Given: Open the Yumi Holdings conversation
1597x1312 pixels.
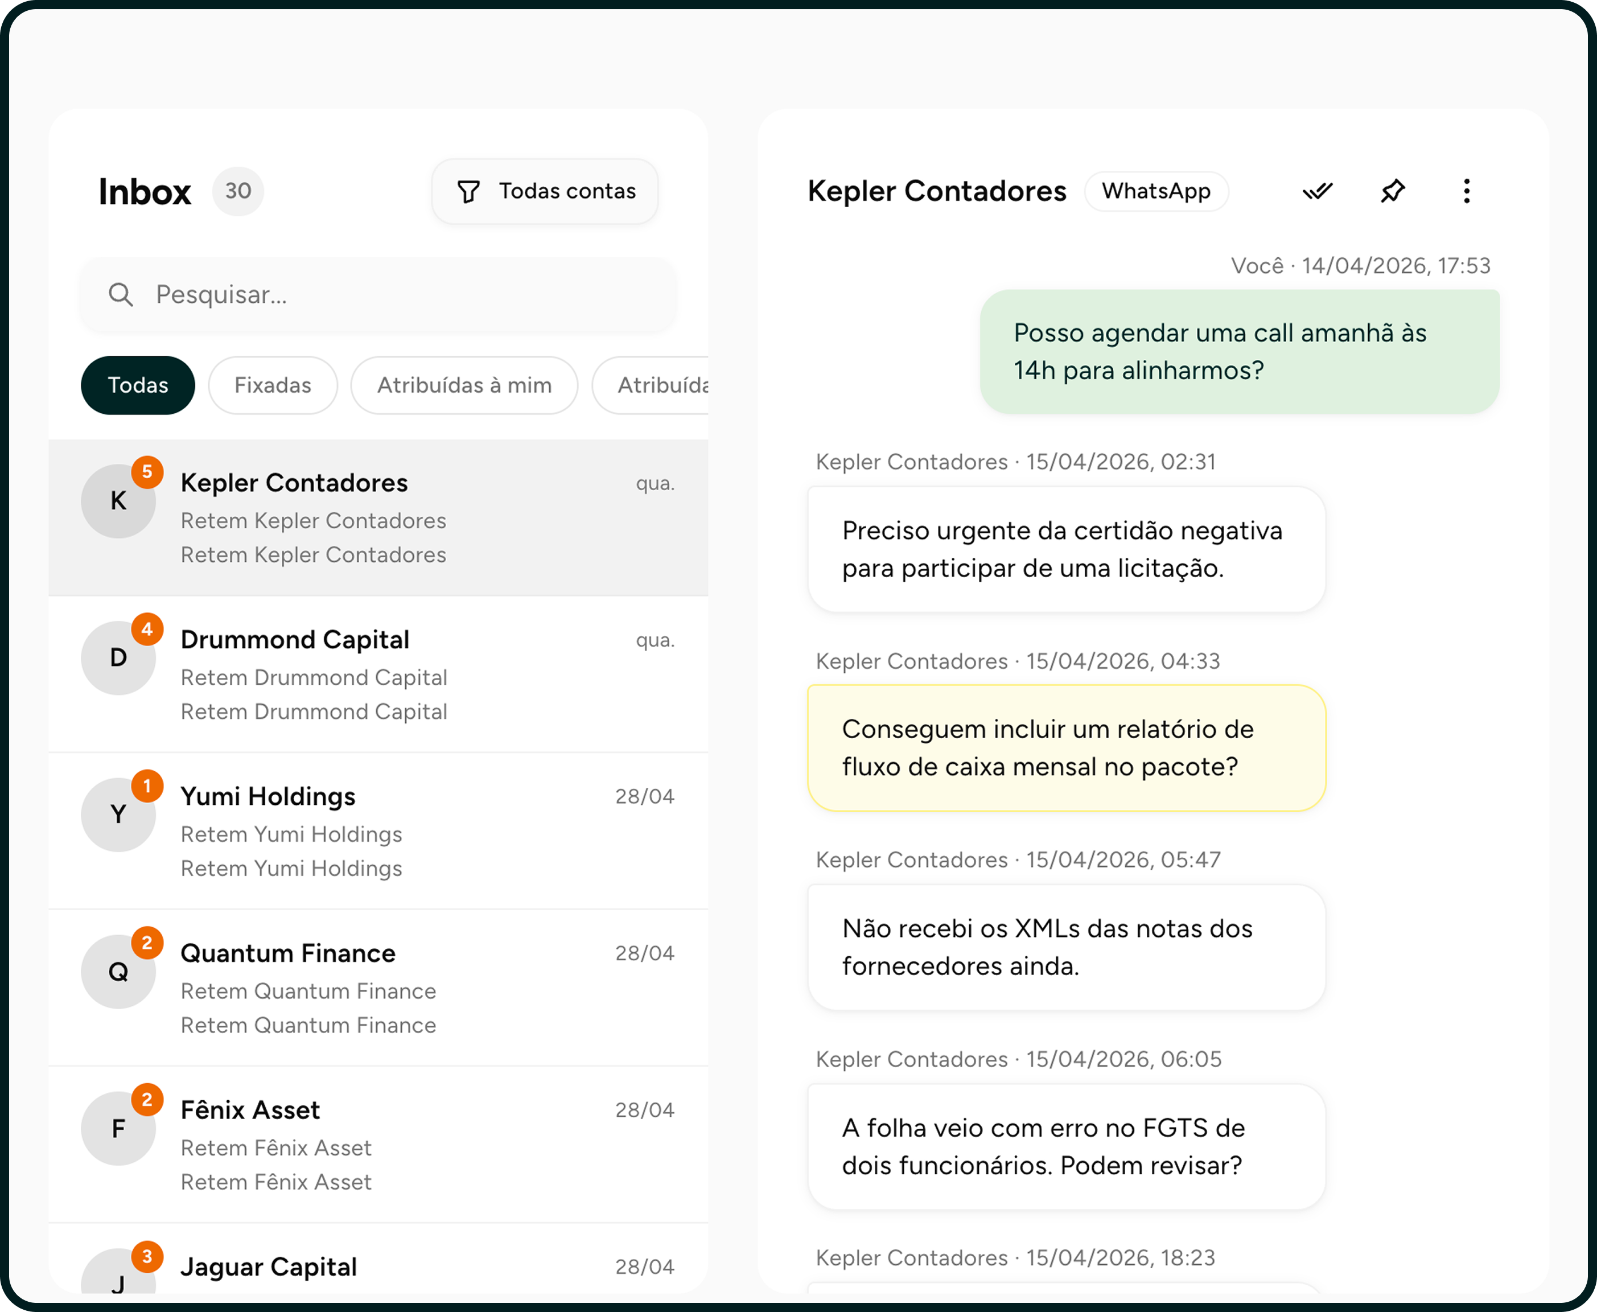Looking at the screenshot, I should coord(378,832).
